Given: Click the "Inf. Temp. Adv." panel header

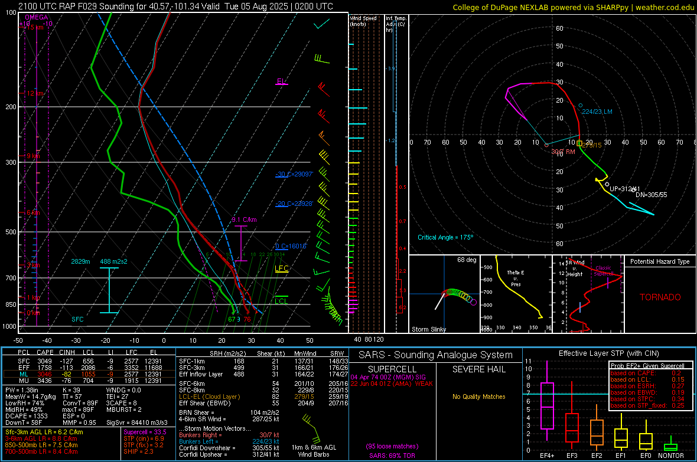Looking at the screenshot, I should (x=396, y=24).
